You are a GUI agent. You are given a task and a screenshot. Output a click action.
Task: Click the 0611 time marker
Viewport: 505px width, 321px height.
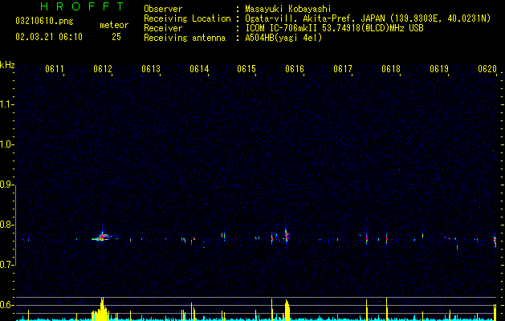click(54, 69)
